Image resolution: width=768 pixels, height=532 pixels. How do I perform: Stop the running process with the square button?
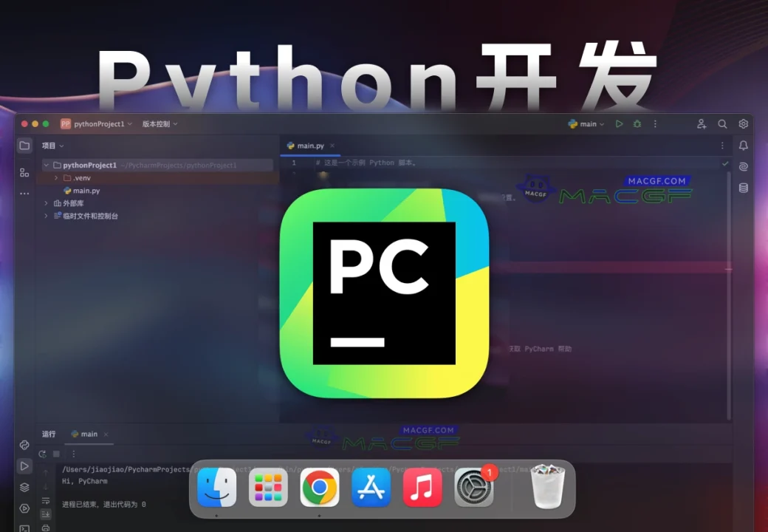coord(58,454)
